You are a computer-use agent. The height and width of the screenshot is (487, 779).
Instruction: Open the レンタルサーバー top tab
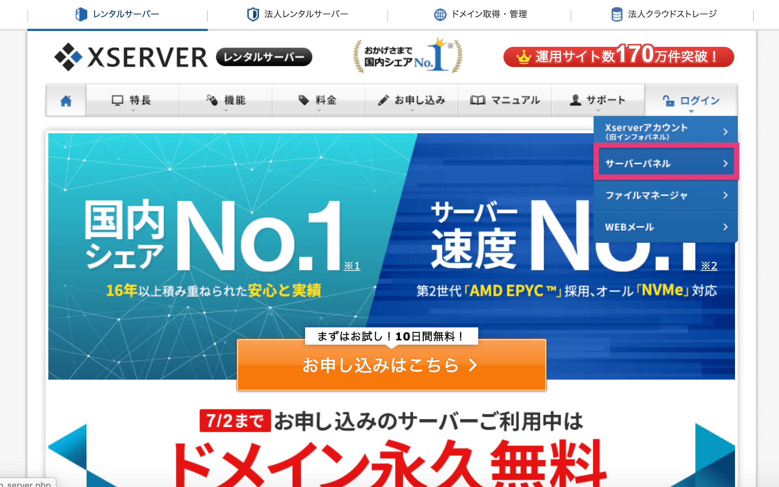tap(118, 14)
